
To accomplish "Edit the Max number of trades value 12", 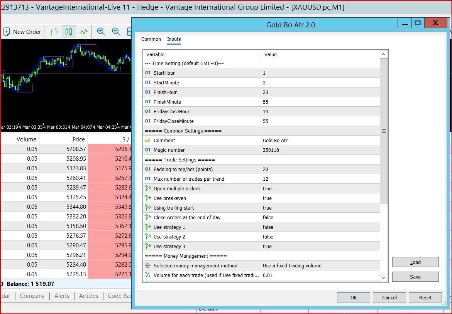I will coord(320,179).
